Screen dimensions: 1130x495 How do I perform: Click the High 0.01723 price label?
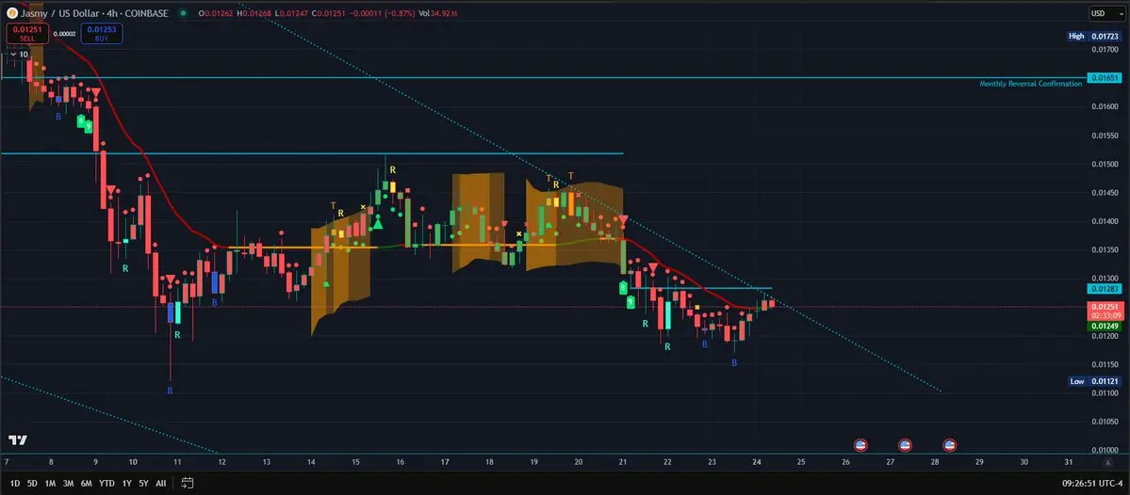(1094, 36)
